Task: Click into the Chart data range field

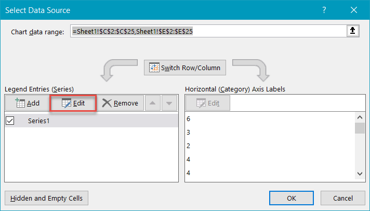Action: (x=208, y=32)
